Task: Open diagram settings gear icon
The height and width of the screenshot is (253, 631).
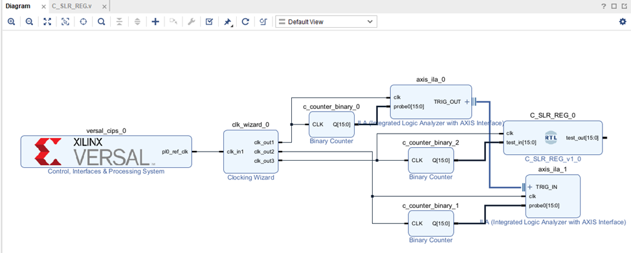Action: [623, 22]
